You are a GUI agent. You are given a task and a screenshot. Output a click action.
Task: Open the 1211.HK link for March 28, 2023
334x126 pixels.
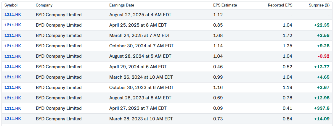click(12, 119)
